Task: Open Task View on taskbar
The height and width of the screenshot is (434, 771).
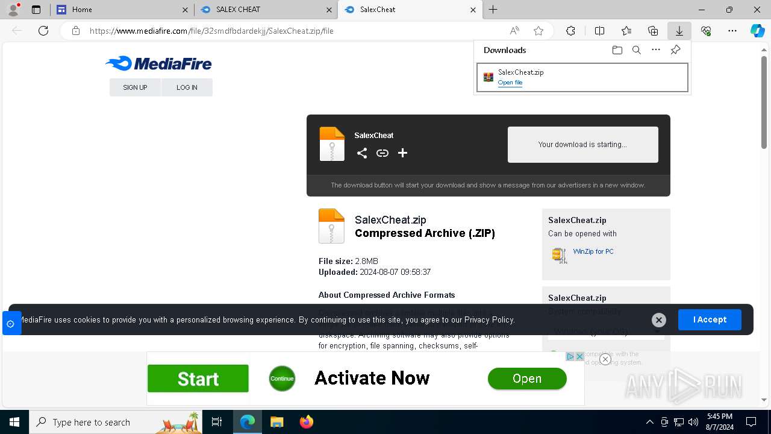Action: 217,422
